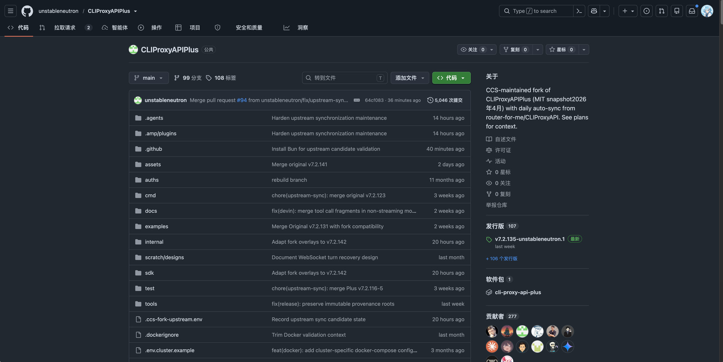The height and width of the screenshot is (362, 723).
Task: Switch to the 项目 tab
Action: pyautogui.click(x=188, y=27)
